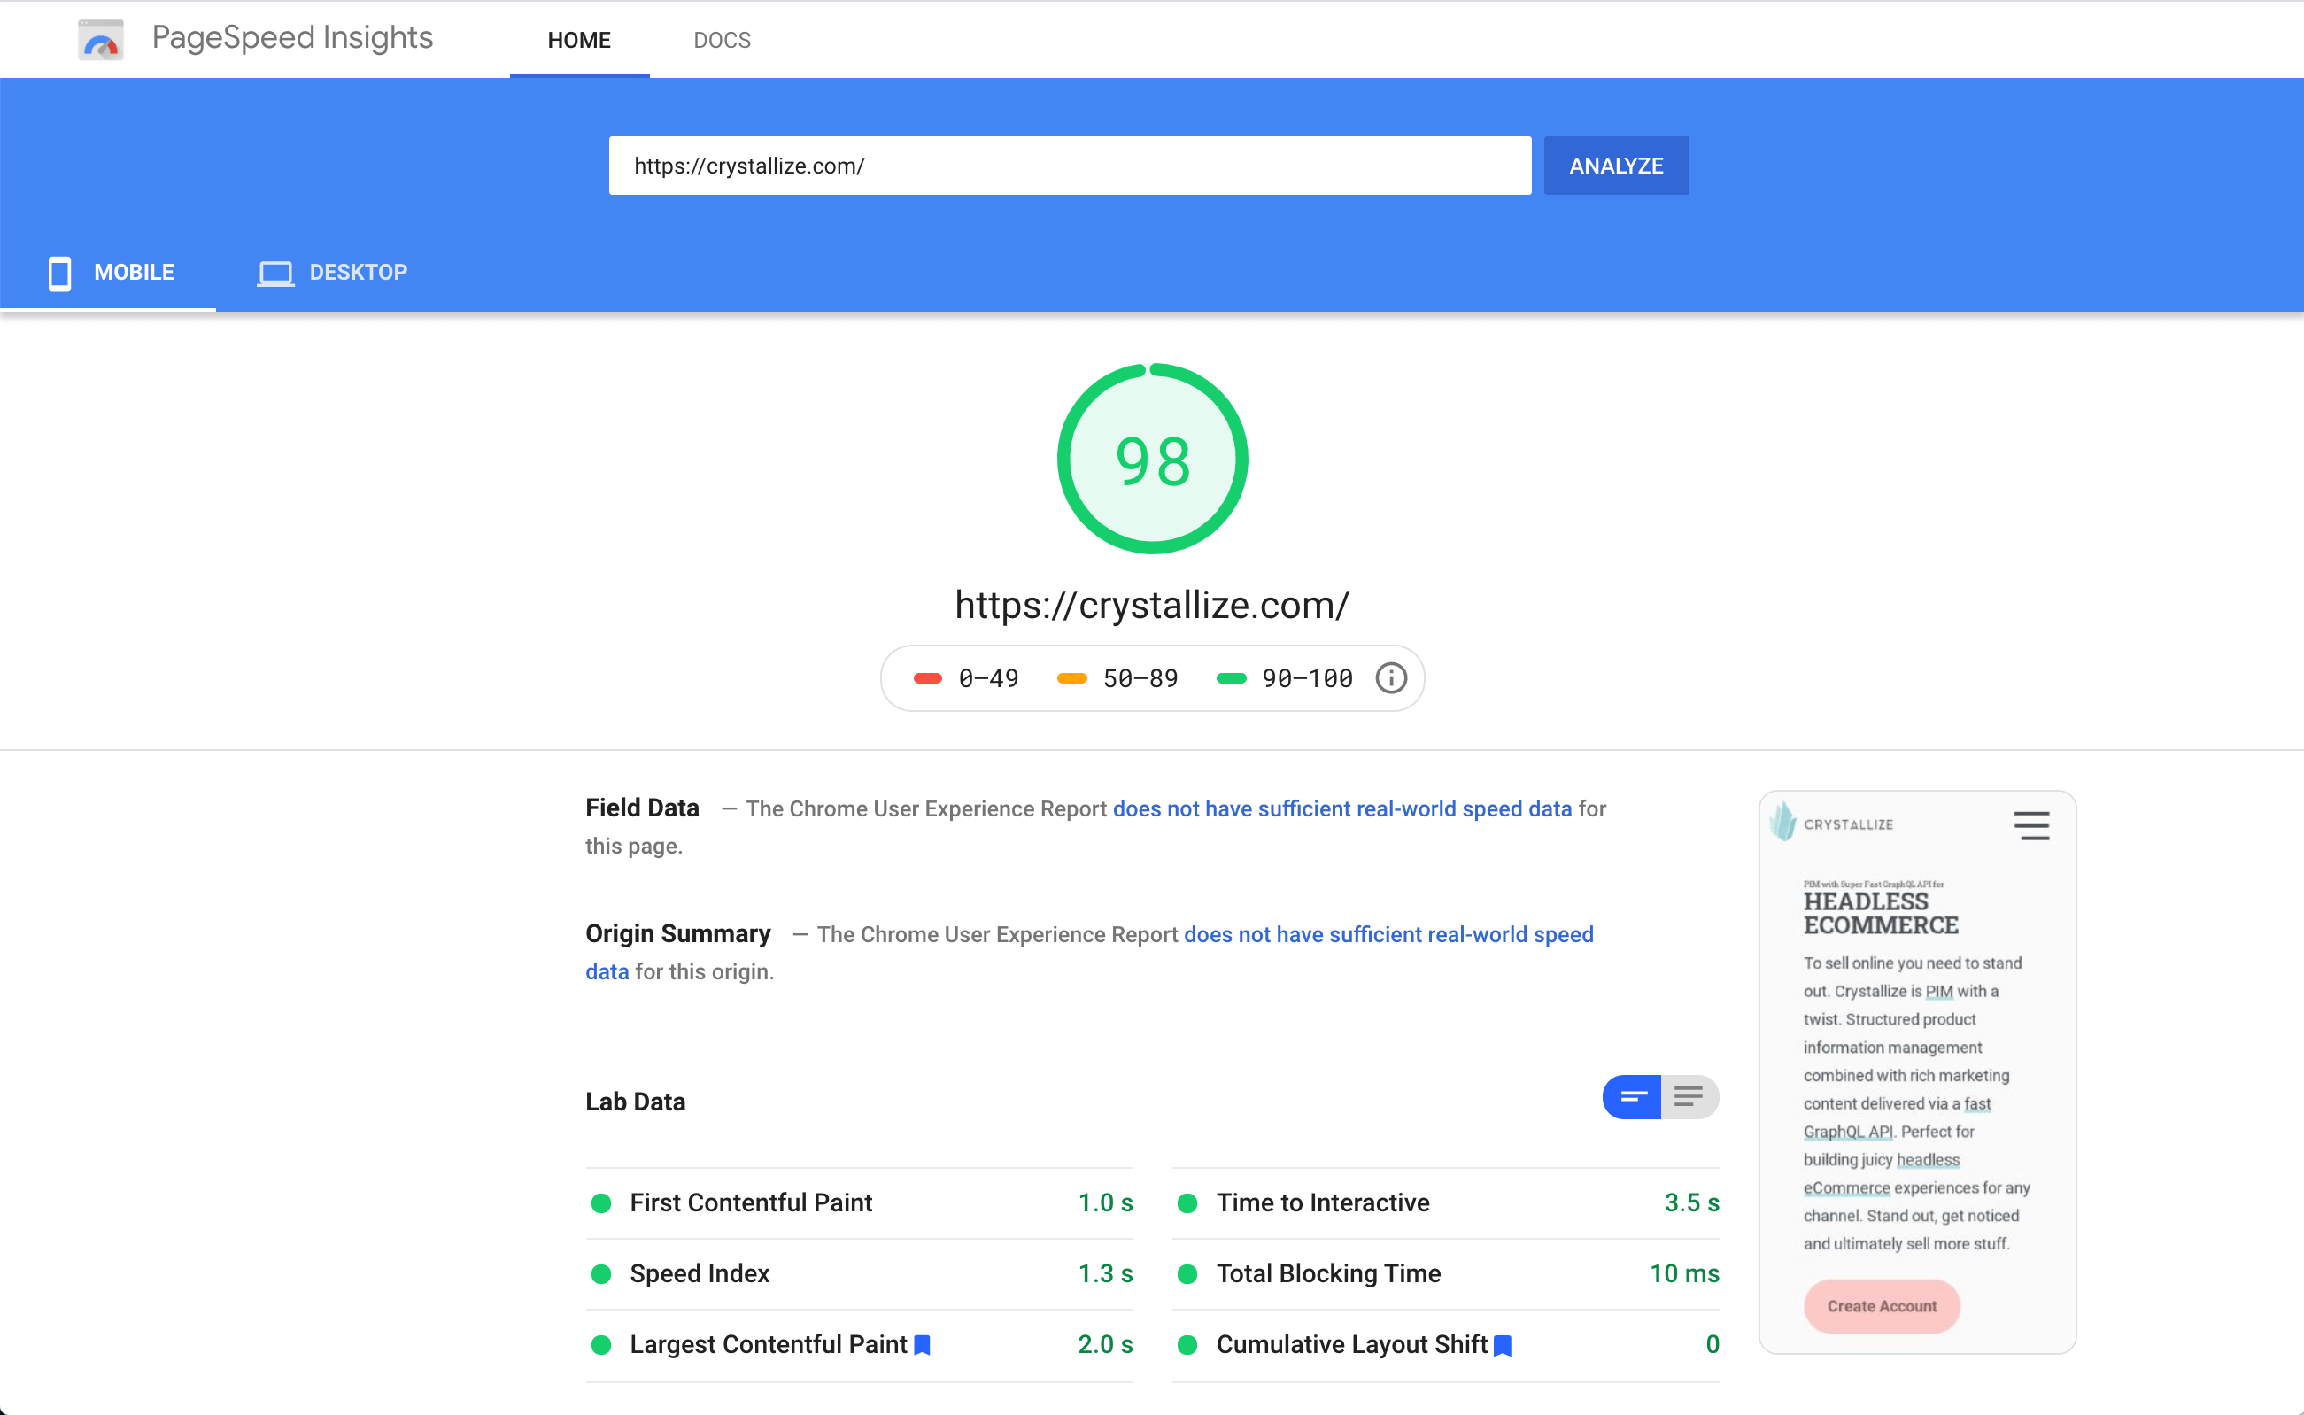Click the PageSpeed Insights logo icon
Image resolution: width=2304 pixels, height=1415 pixels.
[100, 39]
